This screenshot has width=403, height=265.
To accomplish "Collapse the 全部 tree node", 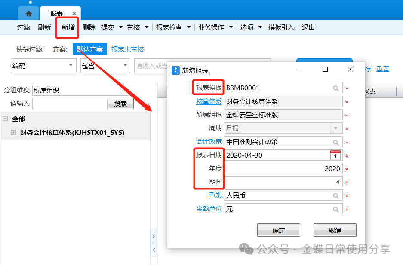I will pyautogui.click(x=5, y=119).
